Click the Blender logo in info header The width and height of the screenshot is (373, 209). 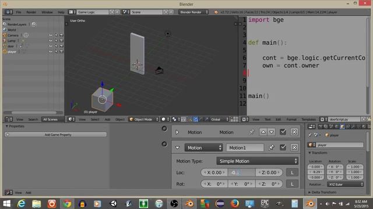tap(216, 12)
